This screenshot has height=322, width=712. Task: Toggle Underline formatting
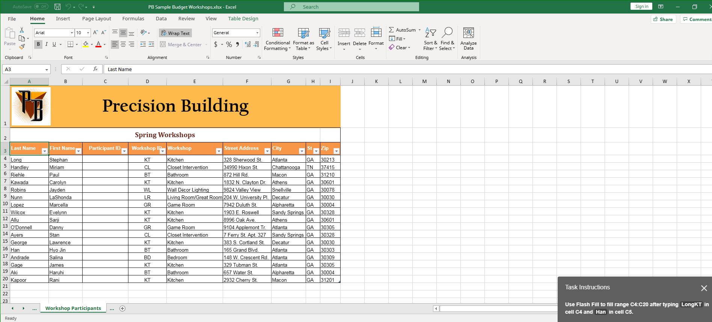54,44
